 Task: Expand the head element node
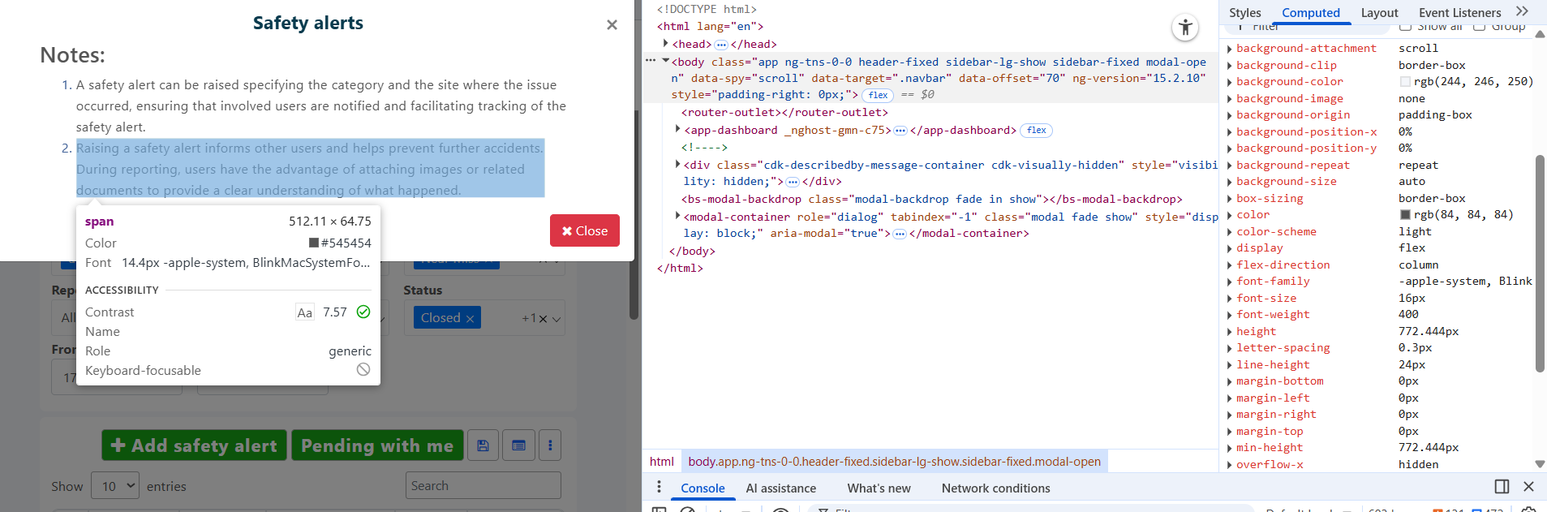666,44
